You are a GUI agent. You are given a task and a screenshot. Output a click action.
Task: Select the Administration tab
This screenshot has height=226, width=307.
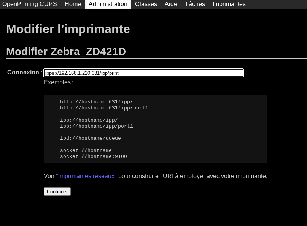pyautogui.click(x=108, y=4)
